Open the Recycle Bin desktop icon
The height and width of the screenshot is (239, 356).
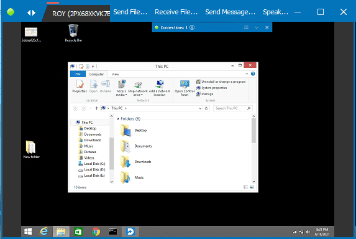point(73,33)
